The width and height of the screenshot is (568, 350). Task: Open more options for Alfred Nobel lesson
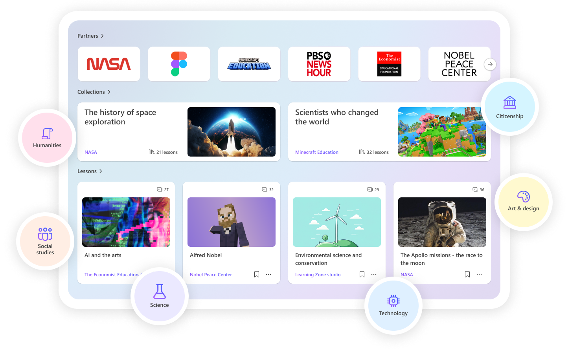[268, 274]
